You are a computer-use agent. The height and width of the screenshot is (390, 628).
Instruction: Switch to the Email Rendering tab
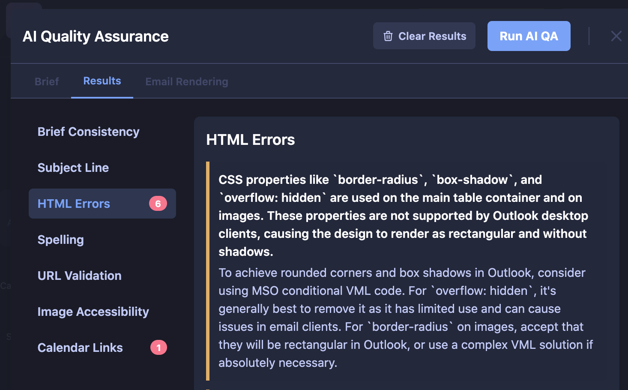[x=186, y=81]
